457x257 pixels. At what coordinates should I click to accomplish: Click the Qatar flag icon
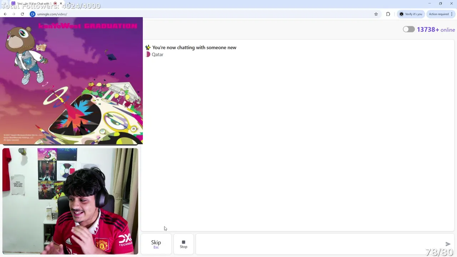coord(148,55)
